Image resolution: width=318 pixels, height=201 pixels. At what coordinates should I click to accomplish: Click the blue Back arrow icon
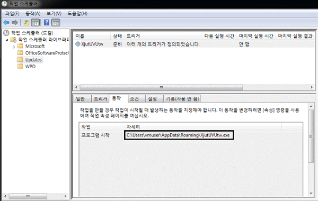pos(6,22)
